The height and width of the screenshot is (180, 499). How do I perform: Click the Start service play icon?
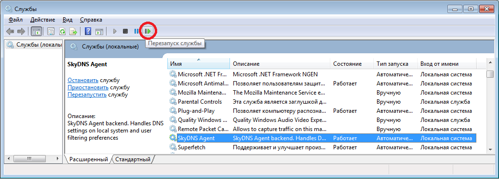tap(115, 31)
